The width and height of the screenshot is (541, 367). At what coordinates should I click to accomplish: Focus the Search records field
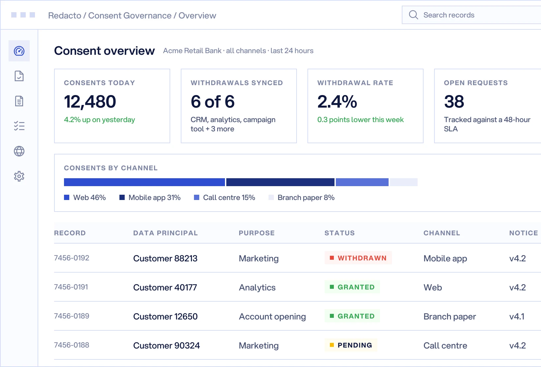(472, 15)
